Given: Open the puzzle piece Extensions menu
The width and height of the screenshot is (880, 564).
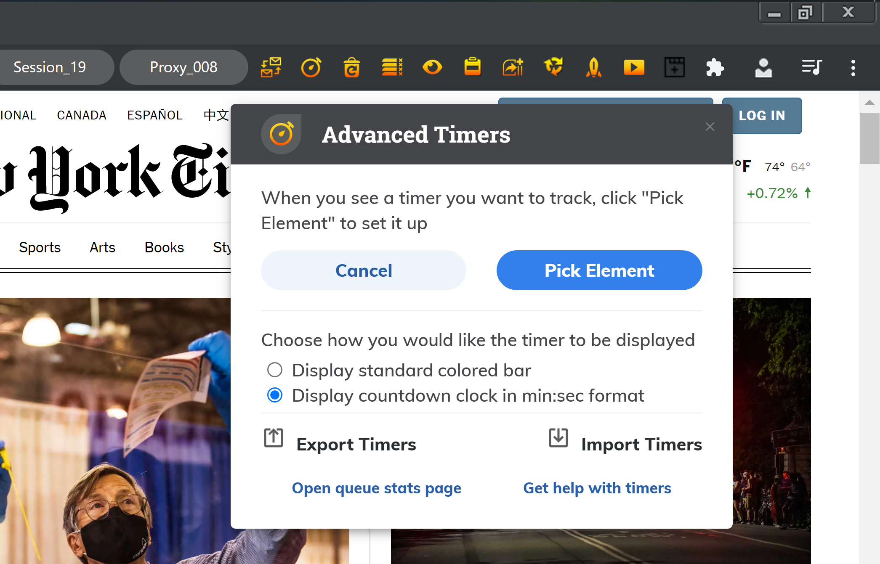Looking at the screenshot, I should [715, 67].
